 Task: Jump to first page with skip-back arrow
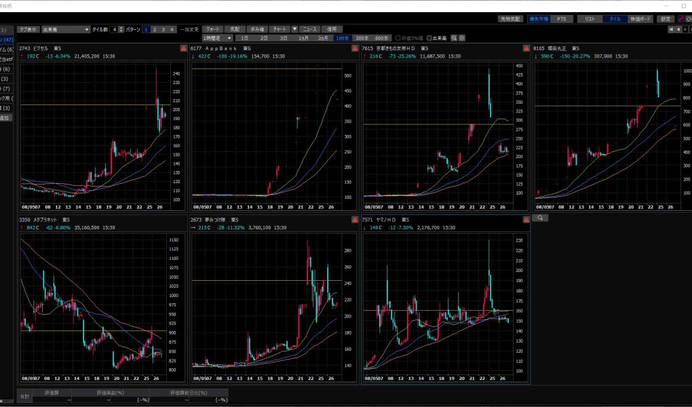coord(671,30)
